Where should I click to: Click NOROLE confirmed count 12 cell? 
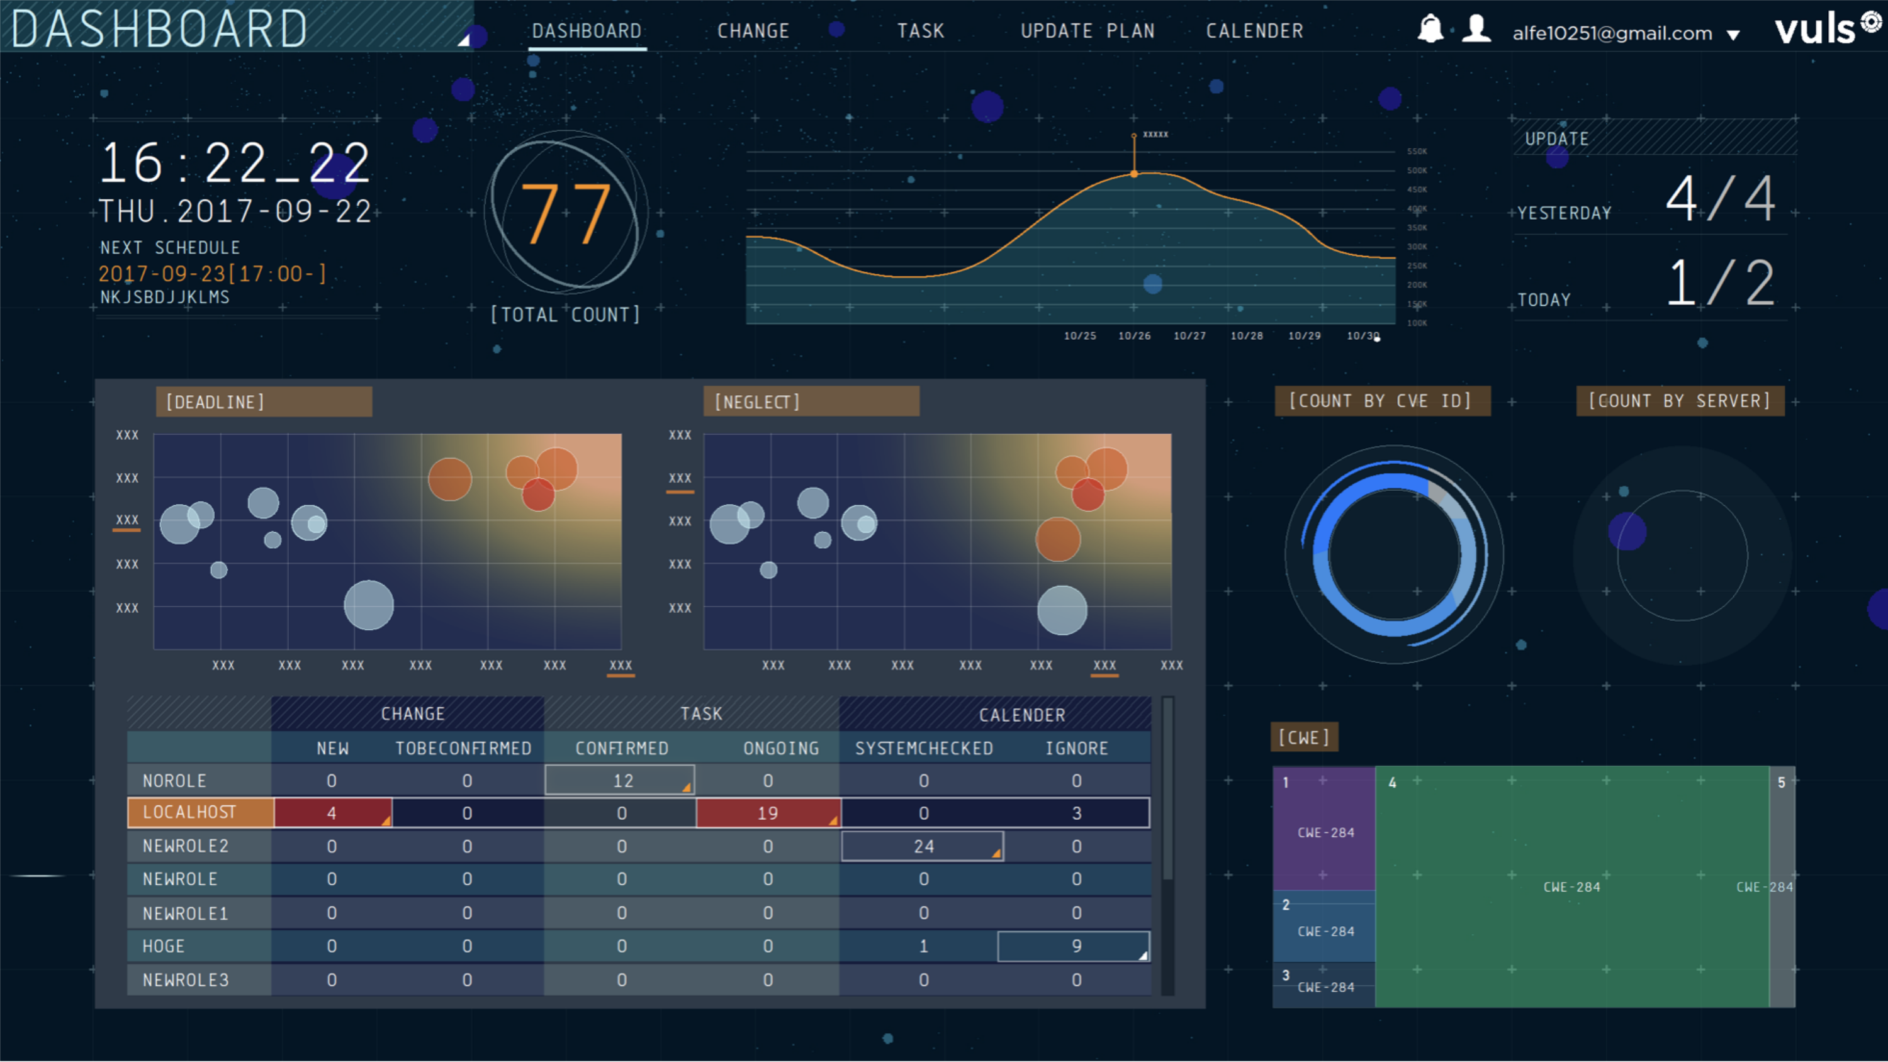[x=620, y=781]
